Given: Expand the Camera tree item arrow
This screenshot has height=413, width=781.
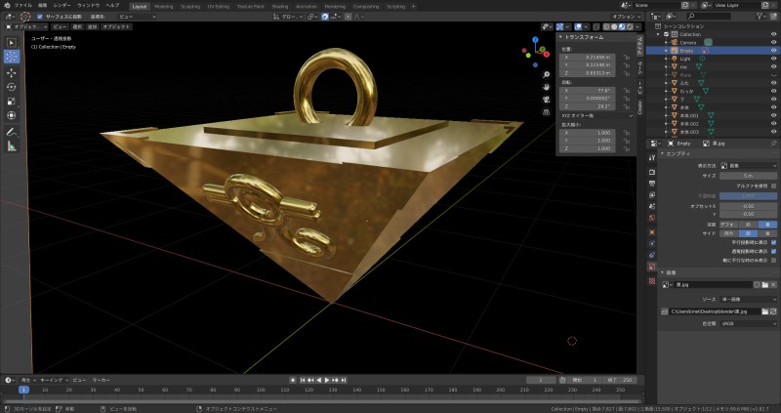Looking at the screenshot, I should (667, 42).
